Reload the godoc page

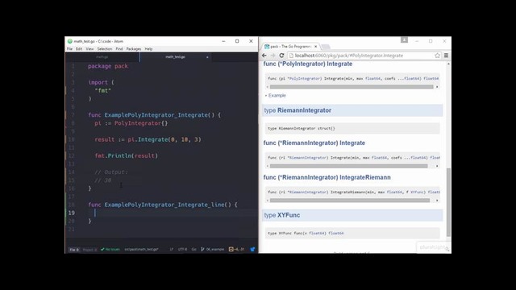click(x=281, y=56)
